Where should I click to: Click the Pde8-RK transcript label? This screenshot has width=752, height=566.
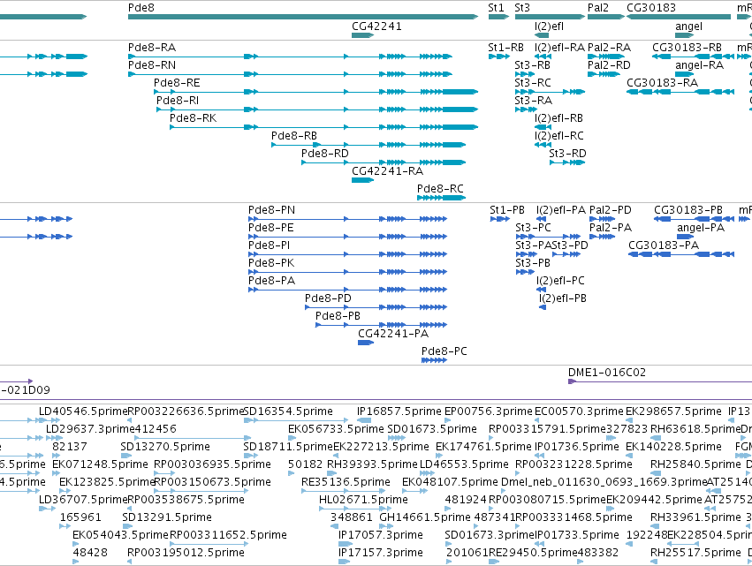[193, 118]
